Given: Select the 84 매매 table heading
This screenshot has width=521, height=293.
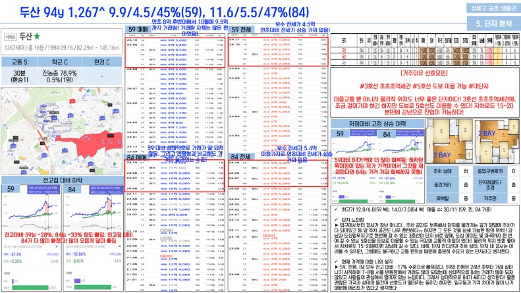Looking at the screenshot, I should (x=136, y=157).
